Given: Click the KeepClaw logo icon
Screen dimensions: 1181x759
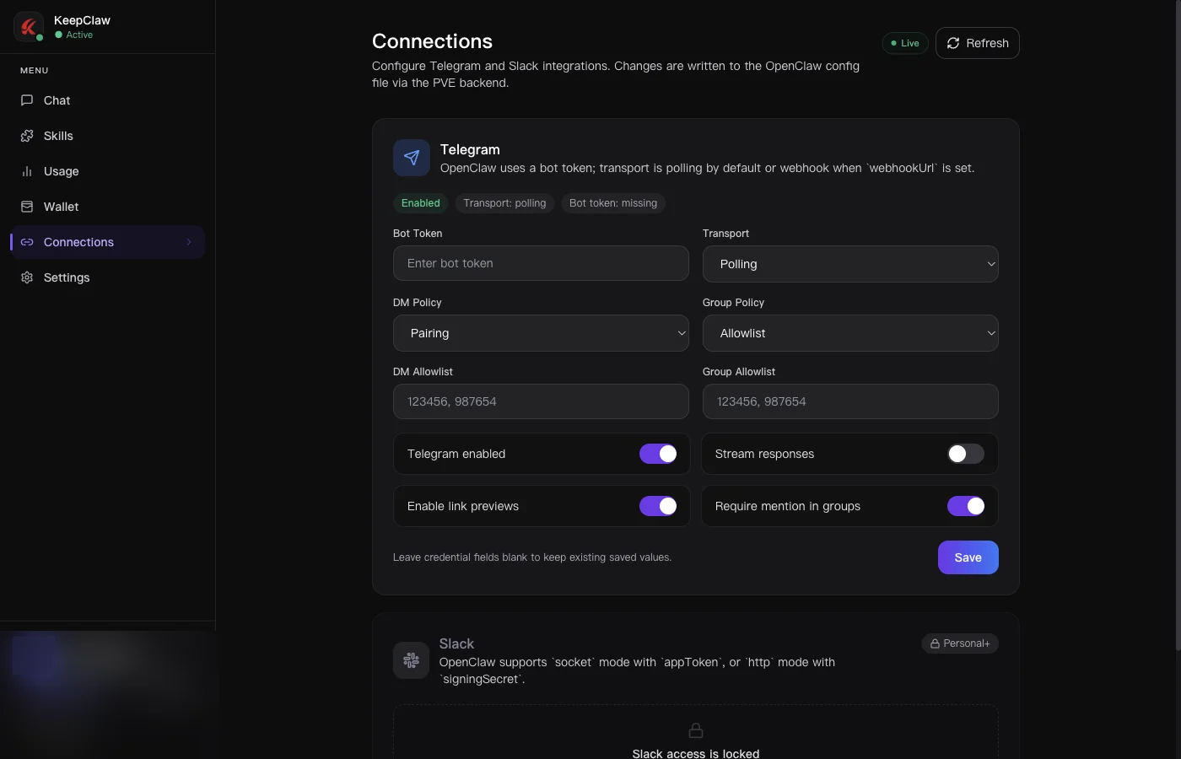Looking at the screenshot, I should (x=29, y=26).
